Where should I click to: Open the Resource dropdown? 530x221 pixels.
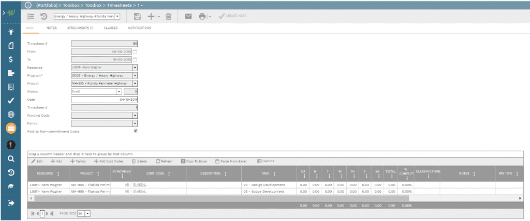click(x=135, y=68)
